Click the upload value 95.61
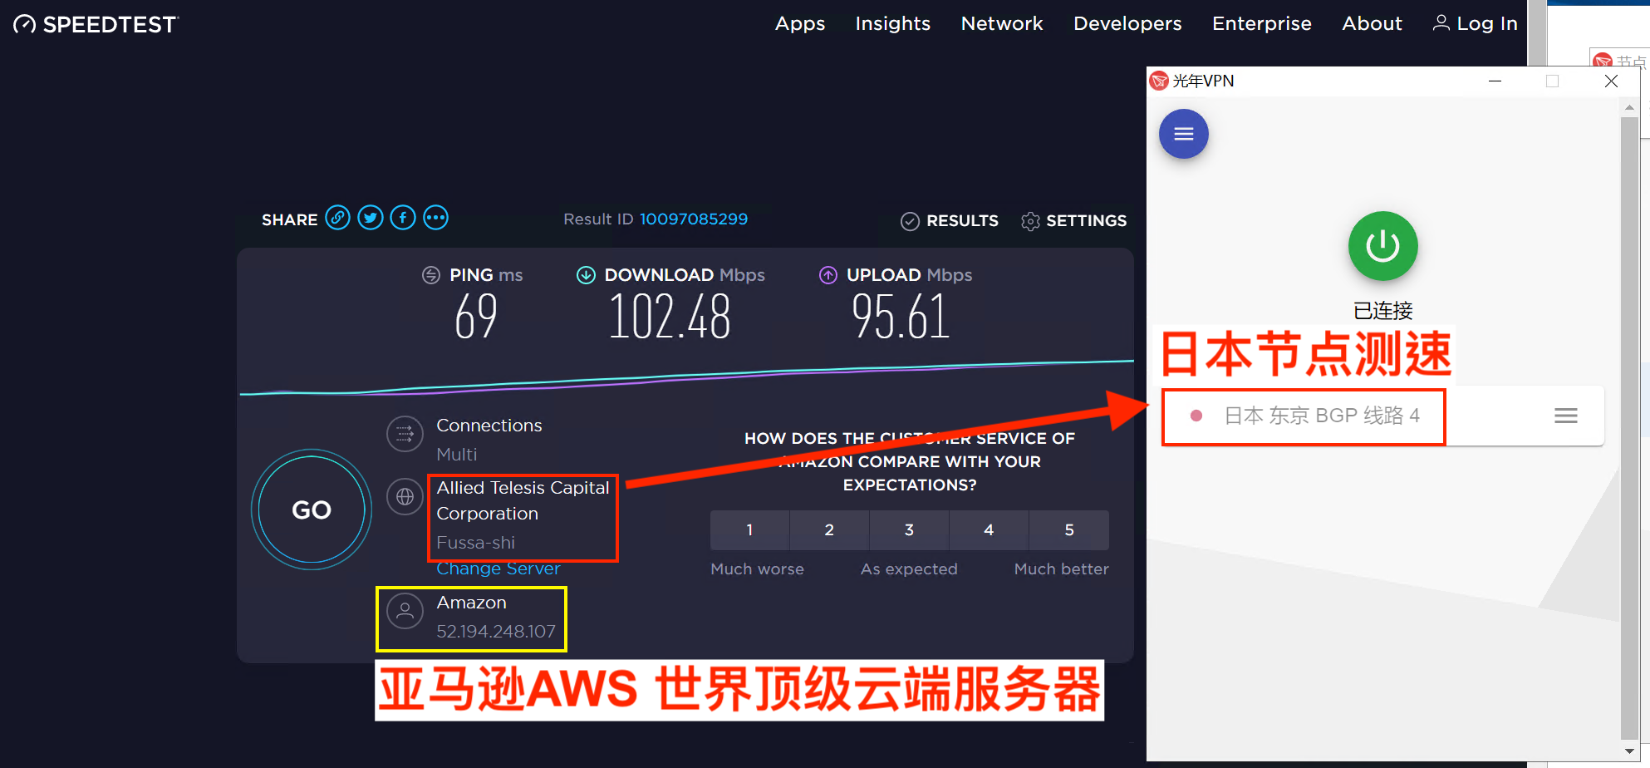The height and width of the screenshot is (768, 1650). 901,317
